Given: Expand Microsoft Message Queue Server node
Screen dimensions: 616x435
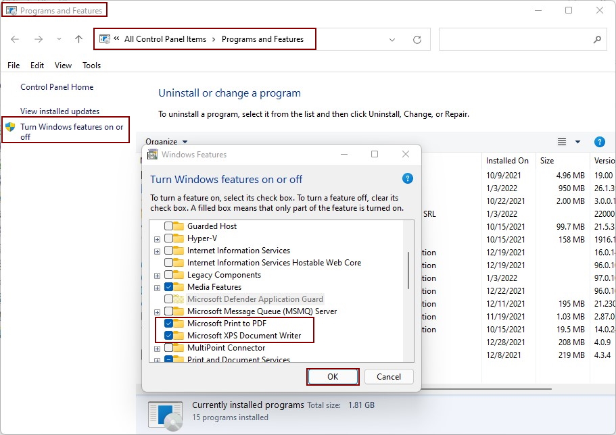Looking at the screenshot, I should click(x=157, y=312).
